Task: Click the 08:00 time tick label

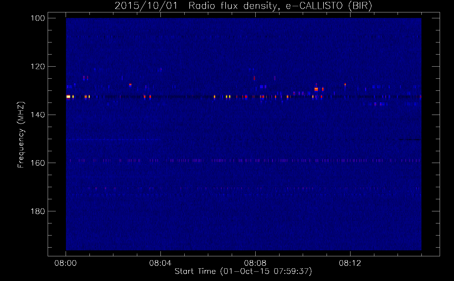Action: 66,263
